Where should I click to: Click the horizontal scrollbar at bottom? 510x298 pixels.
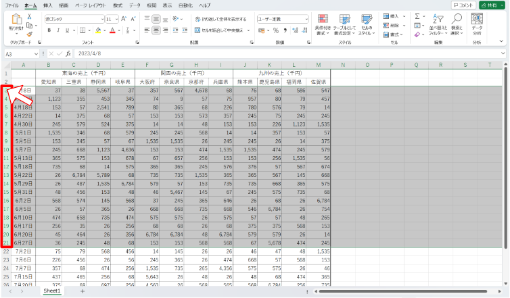coord(403,291)
